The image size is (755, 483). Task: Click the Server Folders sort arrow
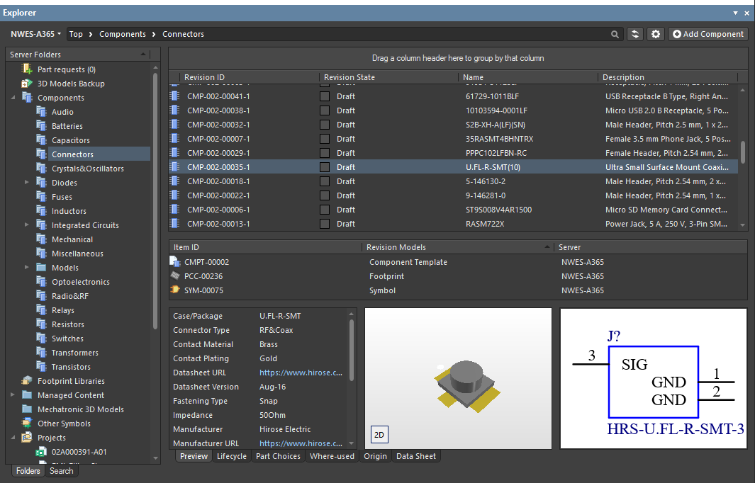click(143, 55)
